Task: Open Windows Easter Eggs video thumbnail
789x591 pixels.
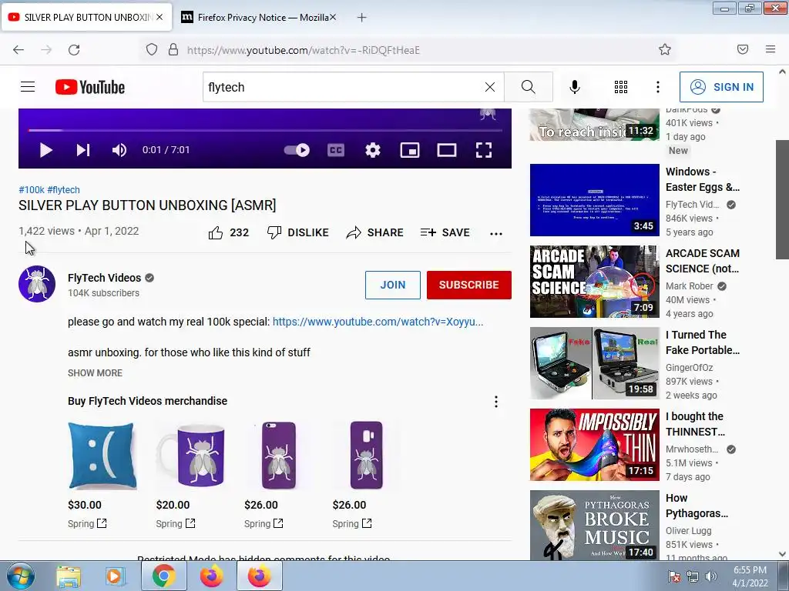Action: 594,200
